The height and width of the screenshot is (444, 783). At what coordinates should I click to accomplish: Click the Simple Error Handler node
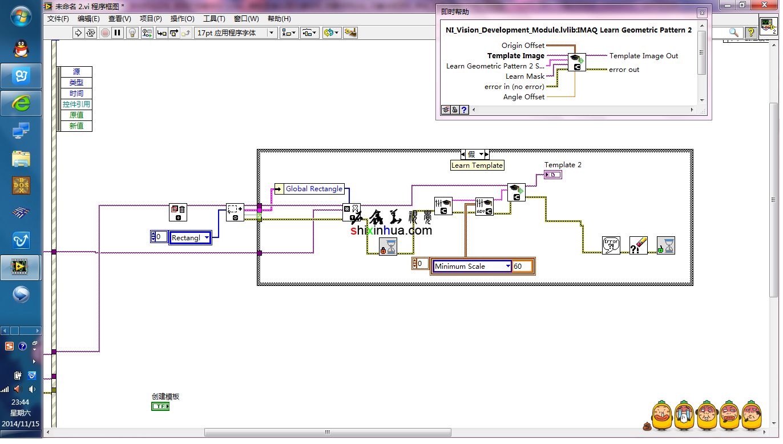611,245
